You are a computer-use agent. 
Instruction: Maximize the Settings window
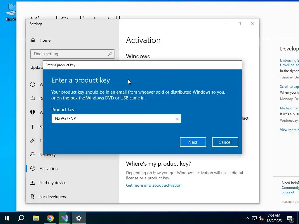coord(239,24)
